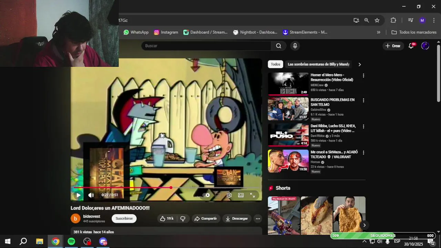Open Chrome media controls icon

[410, 20]
